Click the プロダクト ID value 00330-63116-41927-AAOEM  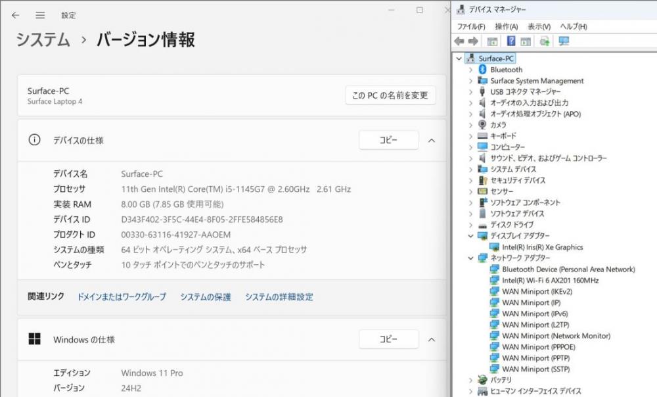pyautogui.click(x=176, y=235)
